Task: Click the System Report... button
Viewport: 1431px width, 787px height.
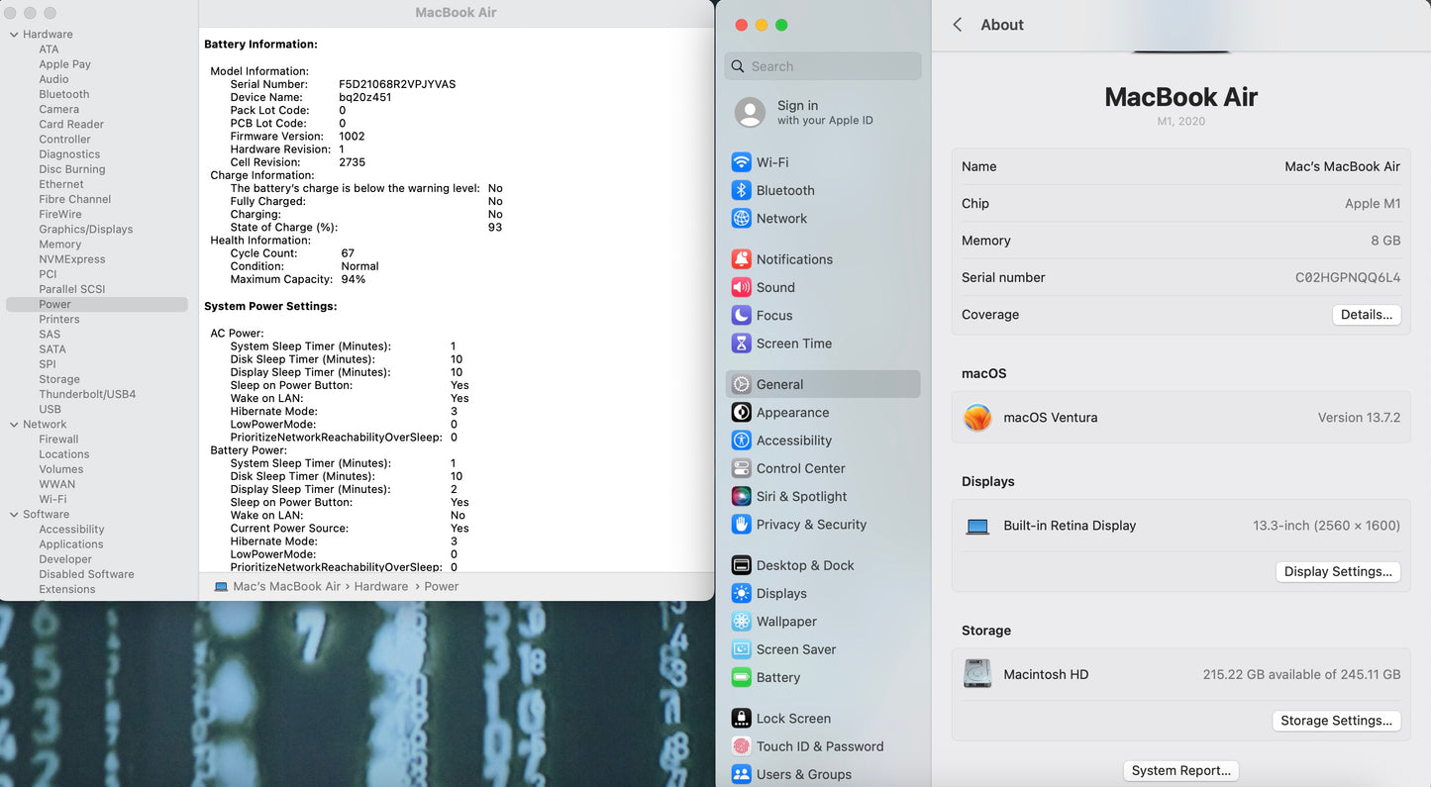Action: pyautogui.click(x=1180, y=771)
